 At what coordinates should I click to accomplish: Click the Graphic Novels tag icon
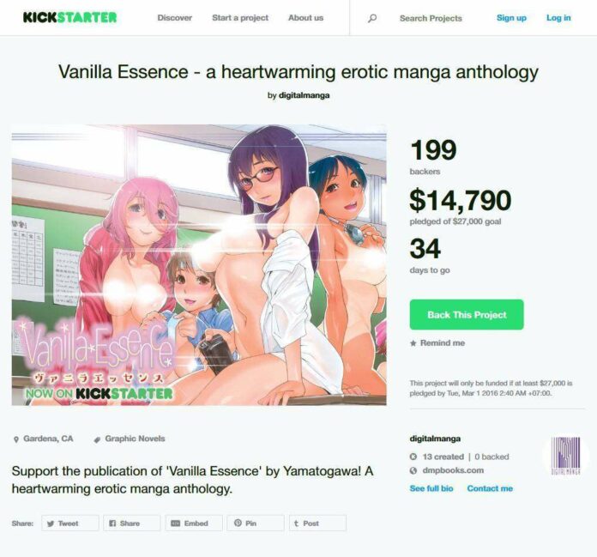(x=97, y=439)
